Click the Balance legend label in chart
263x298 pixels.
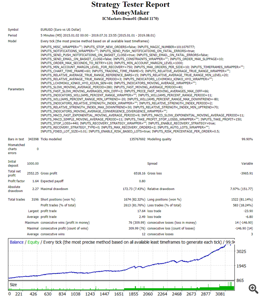tap(17, 242)
